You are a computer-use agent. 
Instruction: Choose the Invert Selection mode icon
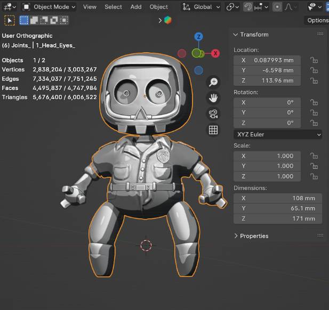54,20
